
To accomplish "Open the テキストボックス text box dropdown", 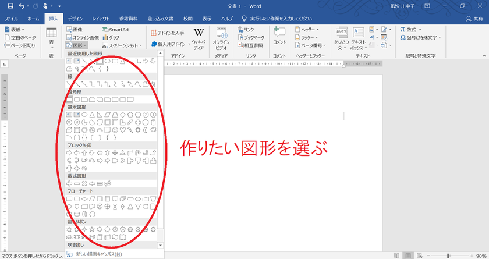I will pyautogui.click(x=359, y=39).
